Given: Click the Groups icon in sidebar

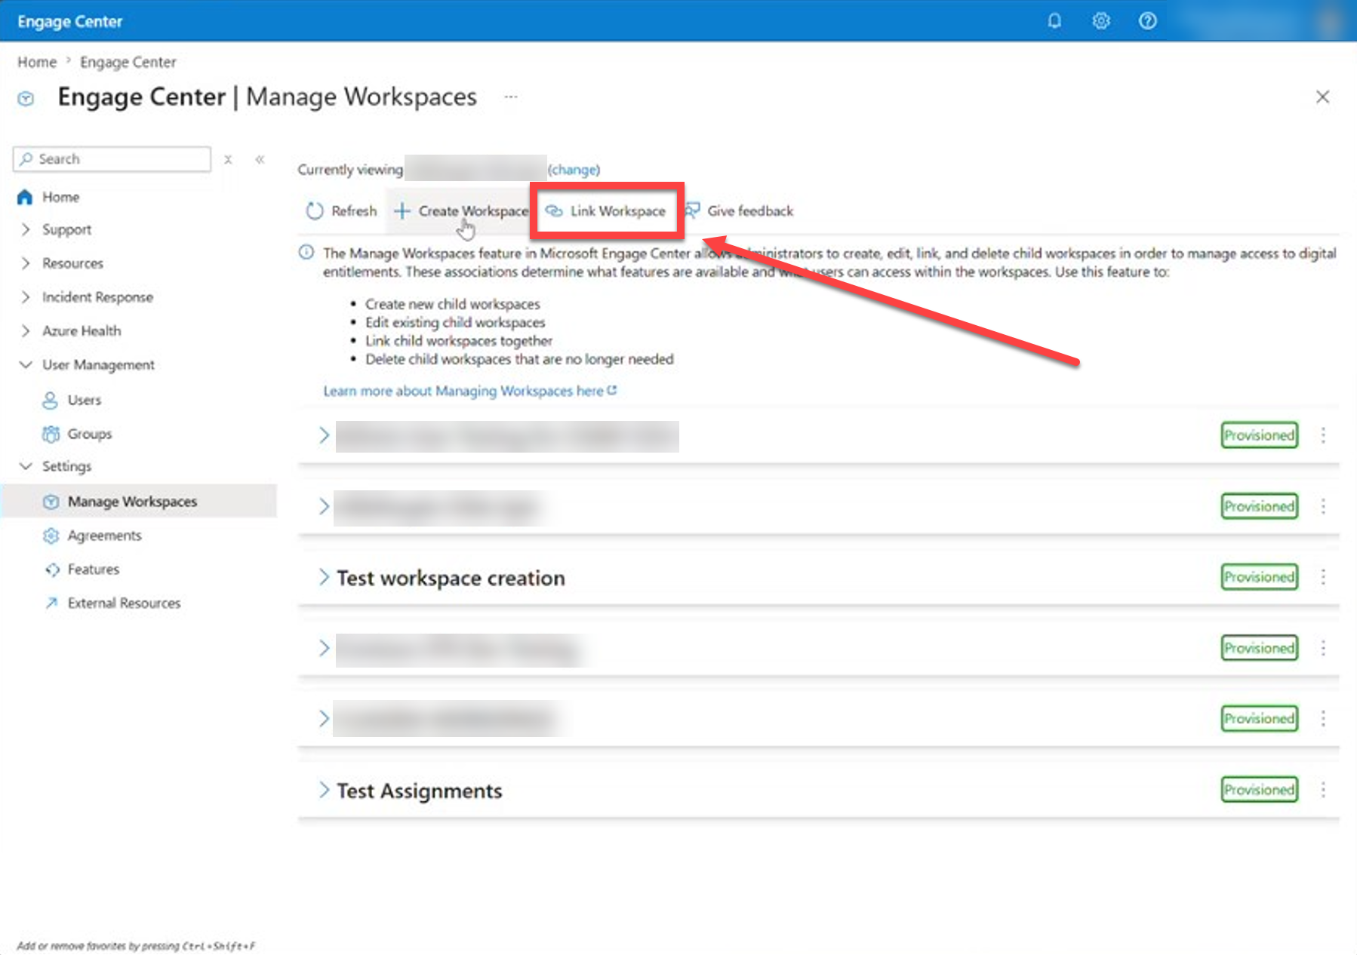Looking at the screenshot, I should pos(51,434).
